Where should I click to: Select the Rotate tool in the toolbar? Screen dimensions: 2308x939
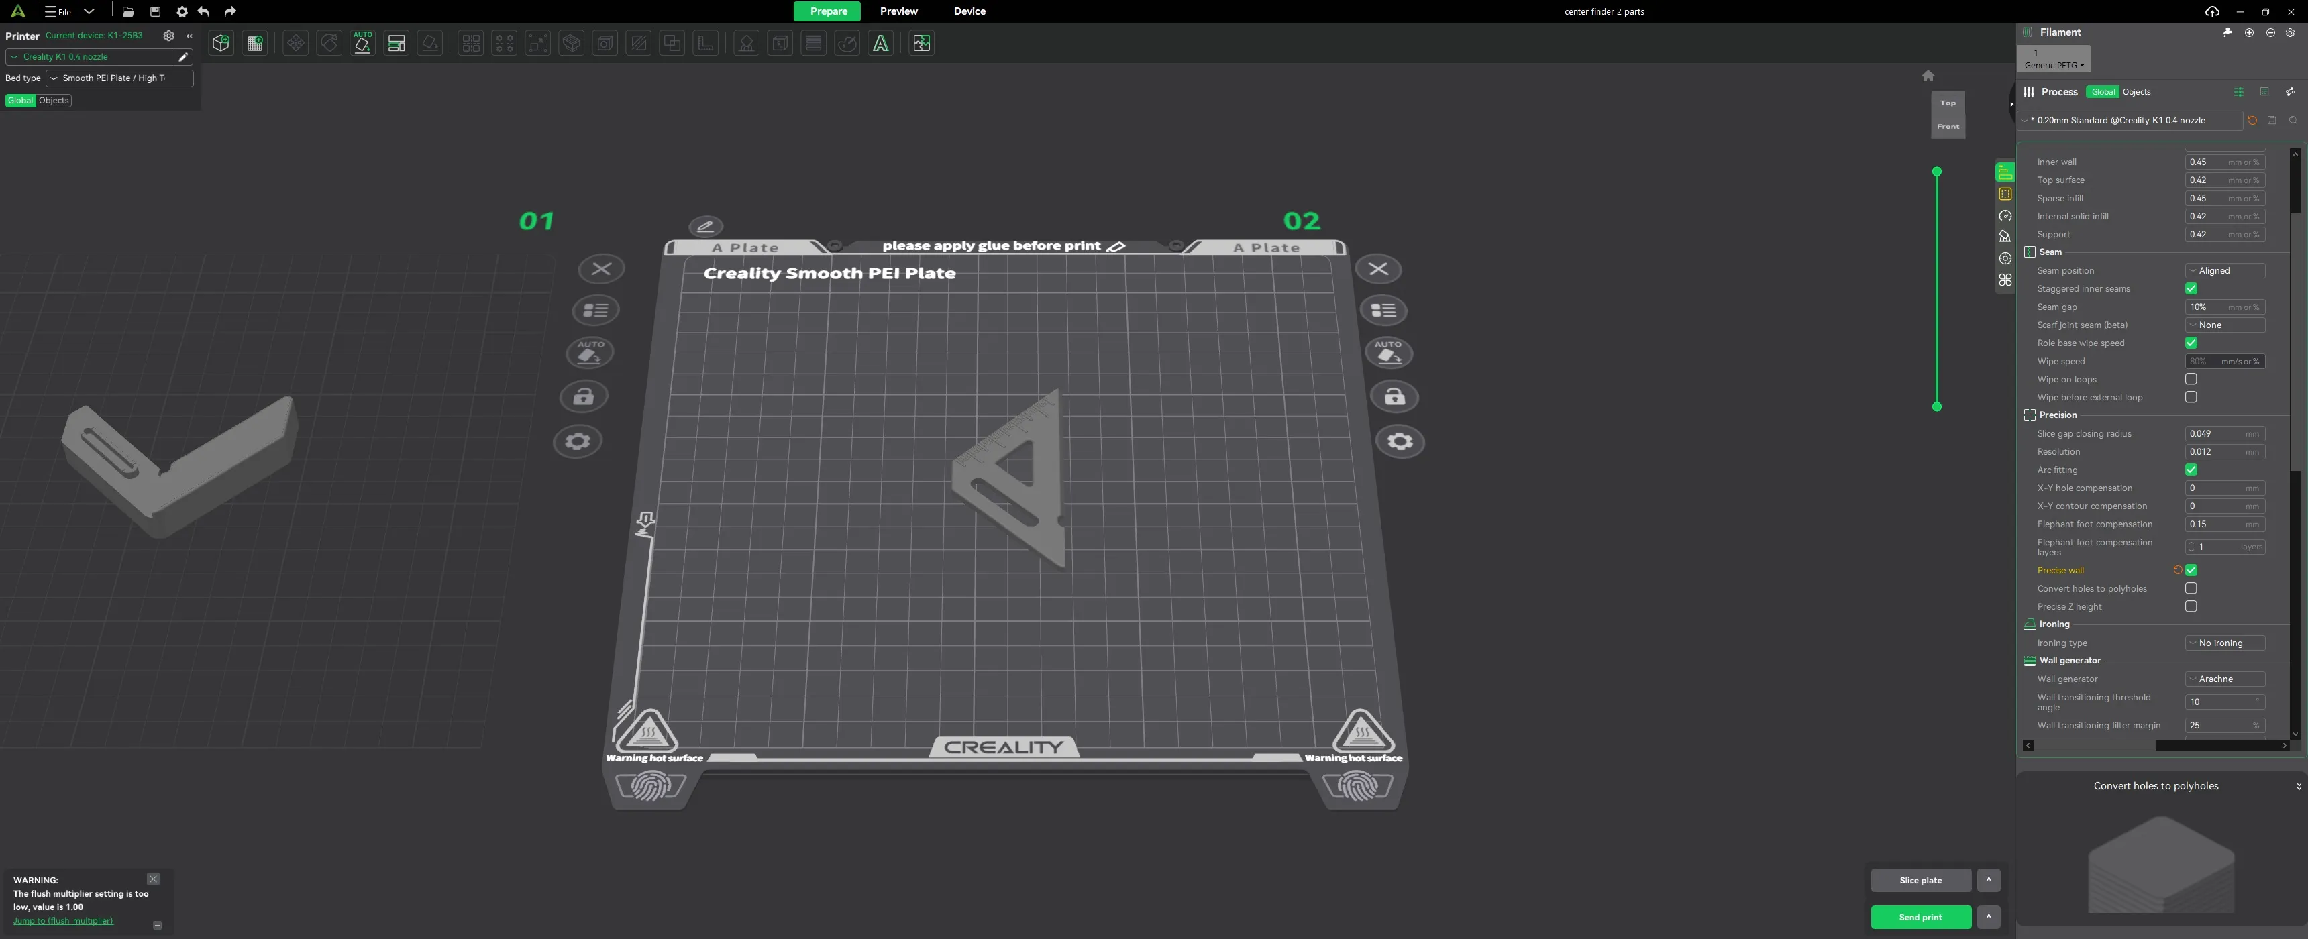coord(329,43)
